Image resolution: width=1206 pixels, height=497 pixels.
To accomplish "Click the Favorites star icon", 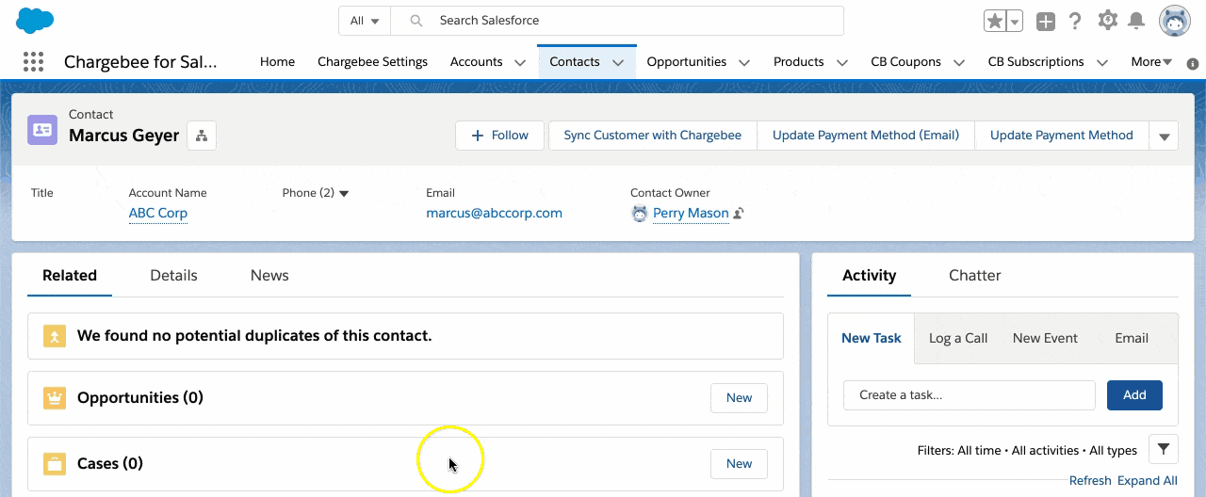I will click(x=994, y=22).
